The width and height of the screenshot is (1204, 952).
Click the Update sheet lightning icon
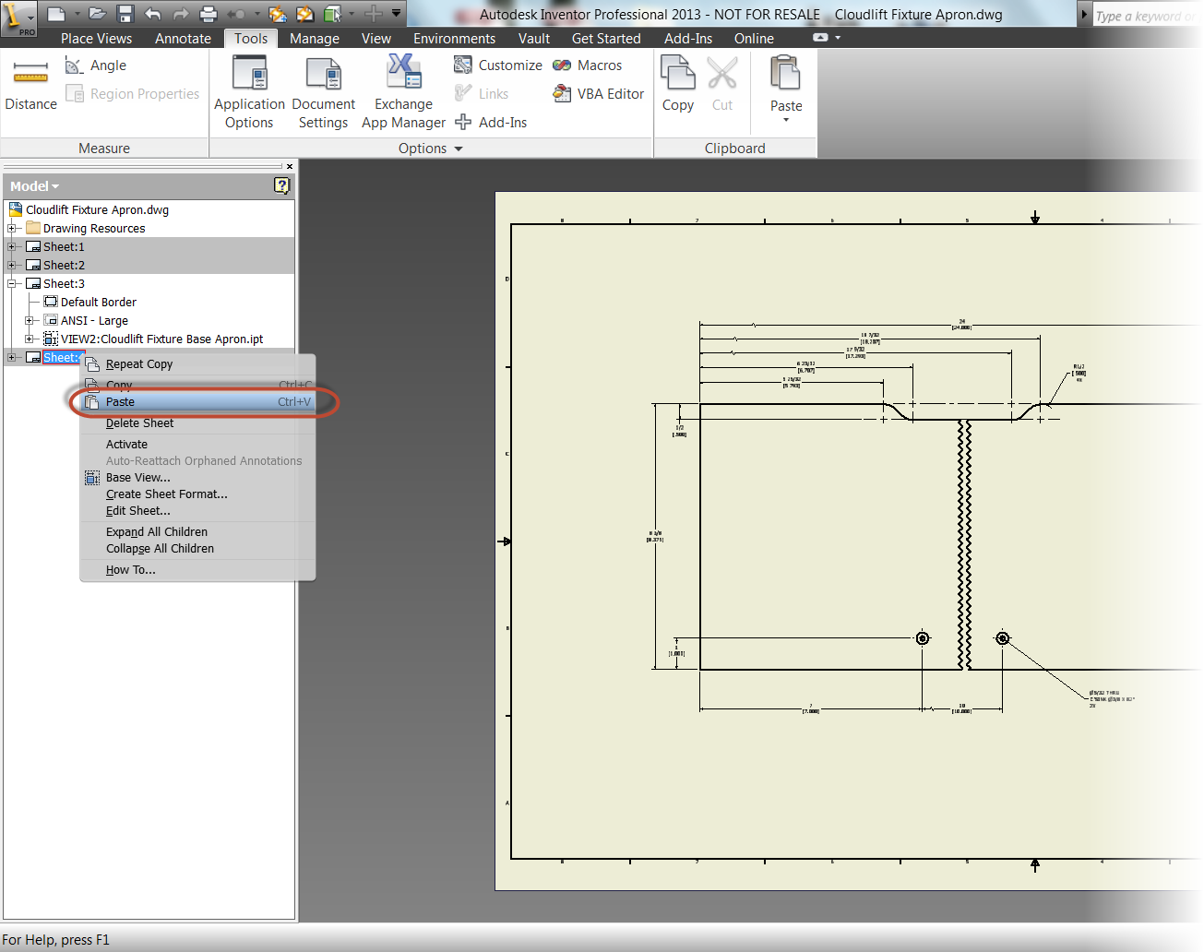pos(304,14)
